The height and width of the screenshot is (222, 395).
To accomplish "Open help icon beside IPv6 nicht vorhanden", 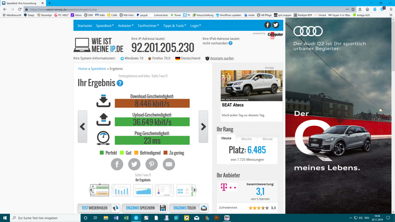I will tap(231, 43).
